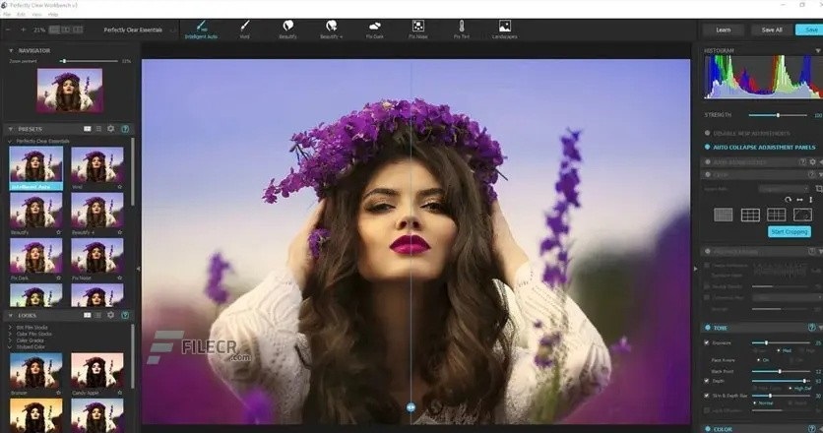Viewport: 823px width, 433px height.
Task: Select the Landscapes preset icon
Action: click(x=505, y=26)
